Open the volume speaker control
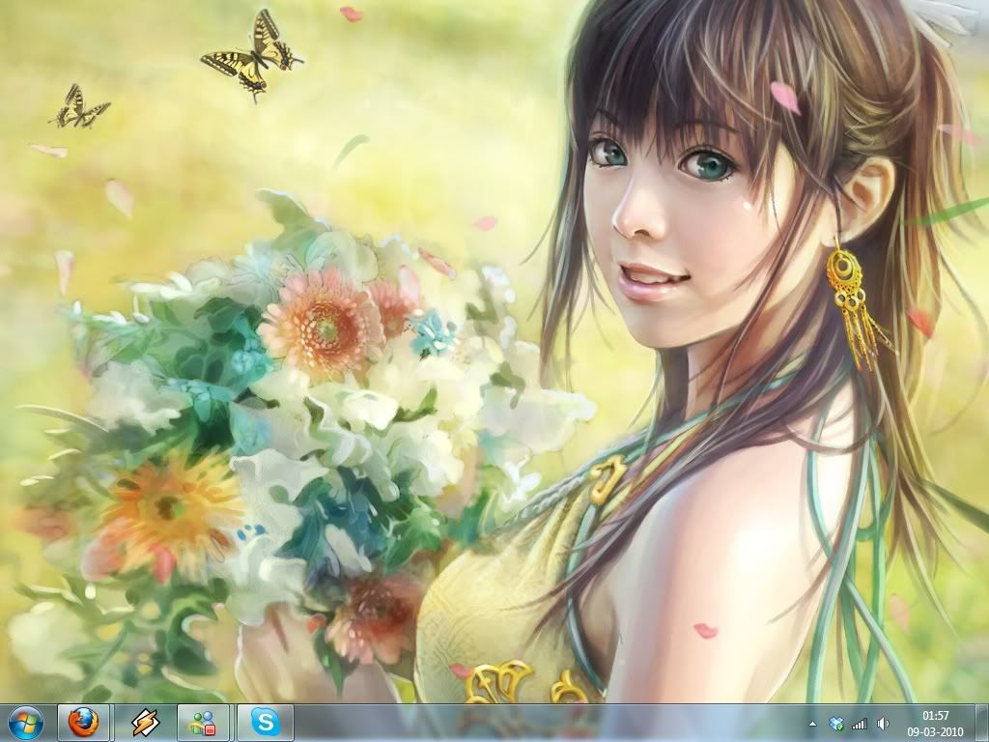 [x=883, y=724]
